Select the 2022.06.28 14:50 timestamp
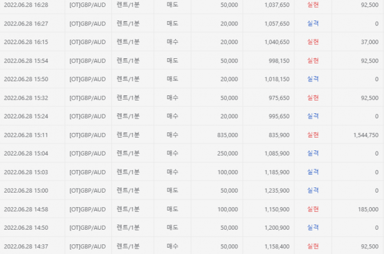The width and height of the screenshot is (384, 254). point(26,228)
